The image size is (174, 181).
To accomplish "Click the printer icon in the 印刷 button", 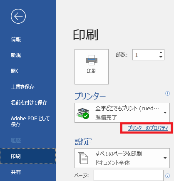I will (92, 60).
